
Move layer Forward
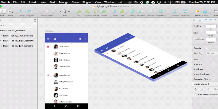(175, 11)
